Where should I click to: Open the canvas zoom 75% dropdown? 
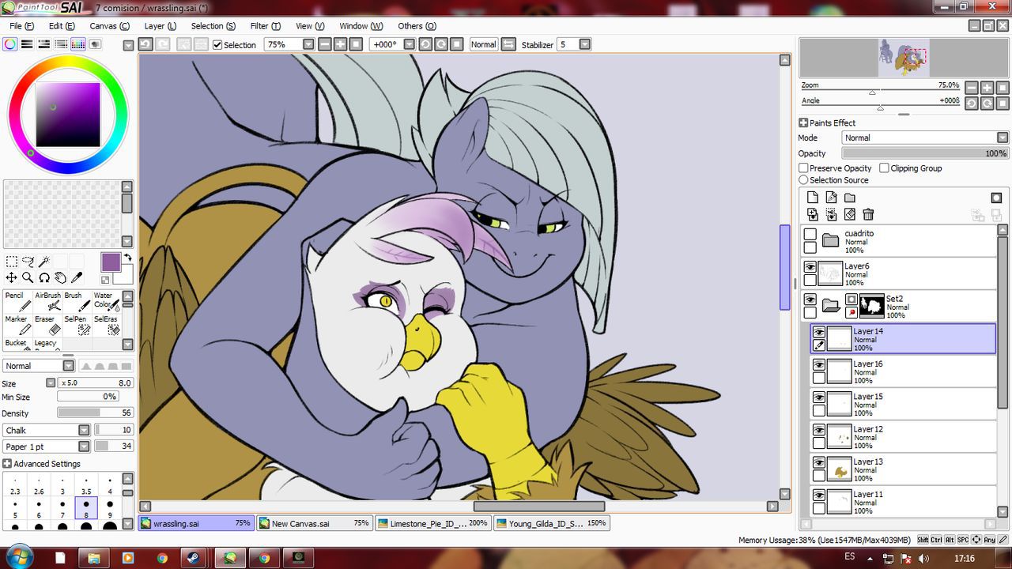308,44
